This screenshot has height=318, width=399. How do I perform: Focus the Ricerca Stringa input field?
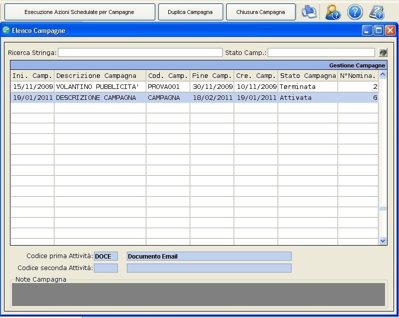tap(140, 52)
